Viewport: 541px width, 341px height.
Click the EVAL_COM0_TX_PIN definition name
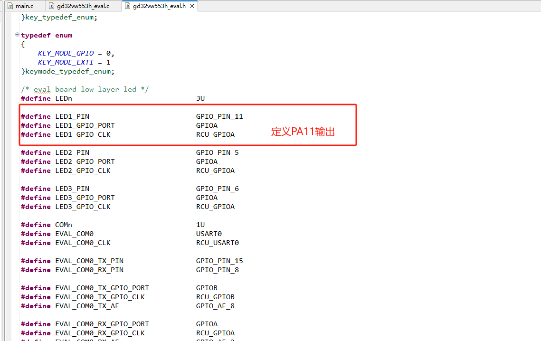89,261
